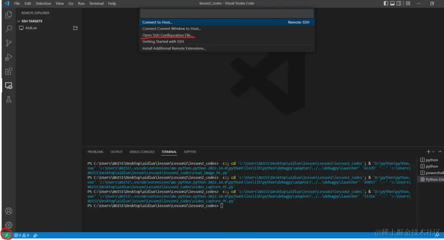This screenshot has height=240, width=444.
Task: Open the Terminal menu
Action: [x=96, y=3]
